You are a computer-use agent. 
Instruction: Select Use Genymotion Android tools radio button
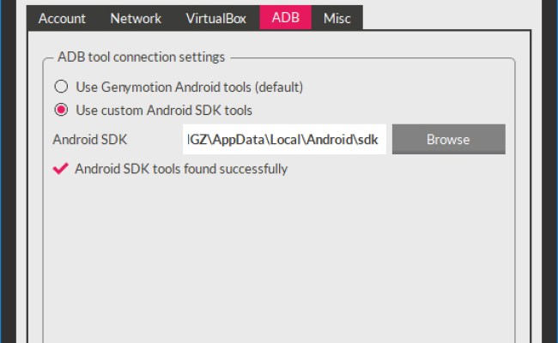coord(61,87)
